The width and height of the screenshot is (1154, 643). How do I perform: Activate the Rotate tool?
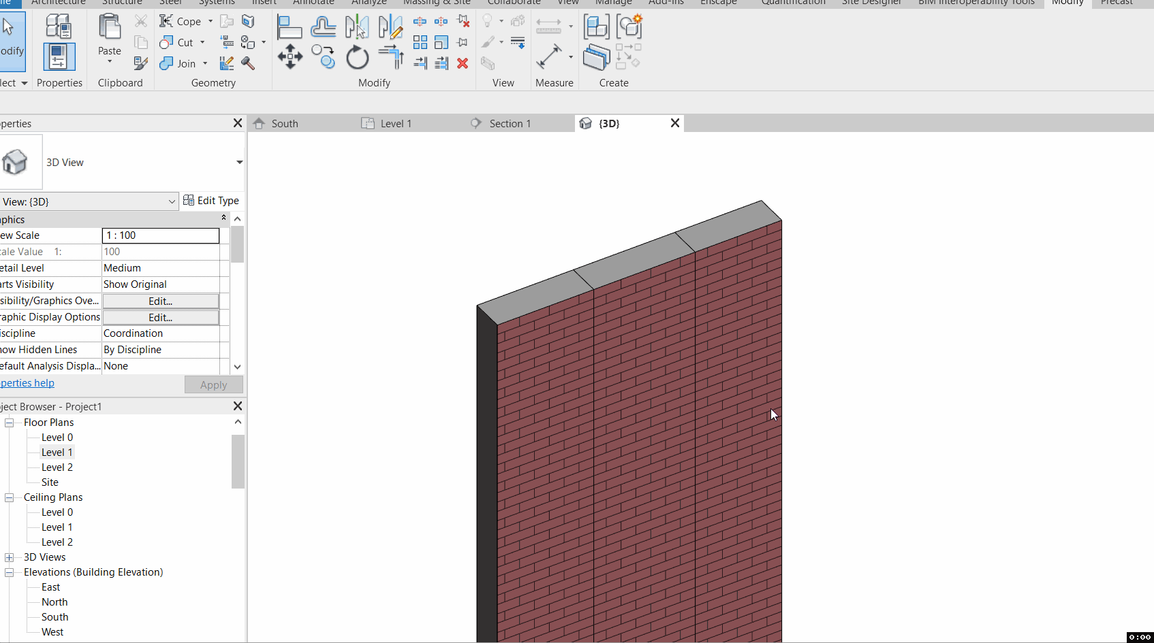tap(357, 57)
